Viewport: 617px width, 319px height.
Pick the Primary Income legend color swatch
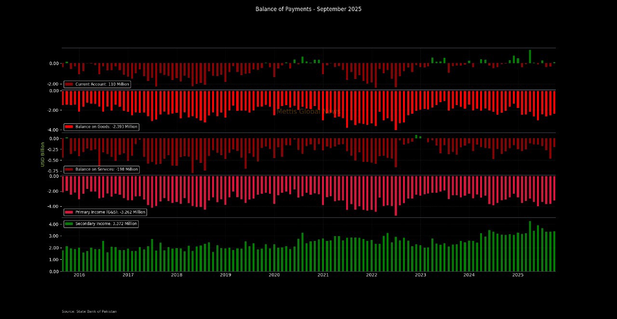click(x=69, y=212)
